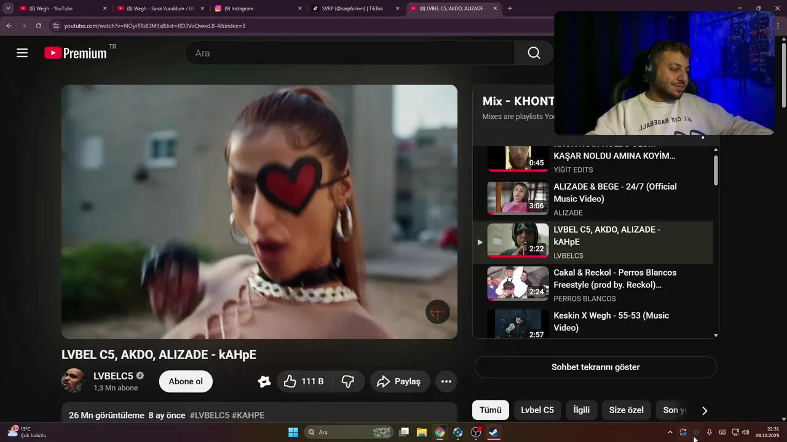
Task: Reload the current page
Action: [38, 26]
